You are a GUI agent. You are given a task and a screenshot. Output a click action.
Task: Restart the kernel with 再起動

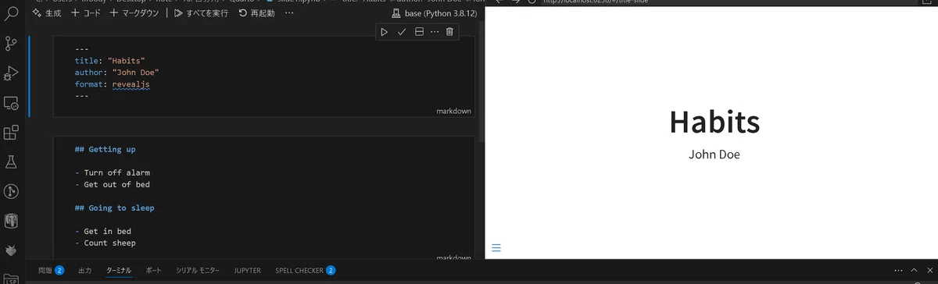pos(256,13)
